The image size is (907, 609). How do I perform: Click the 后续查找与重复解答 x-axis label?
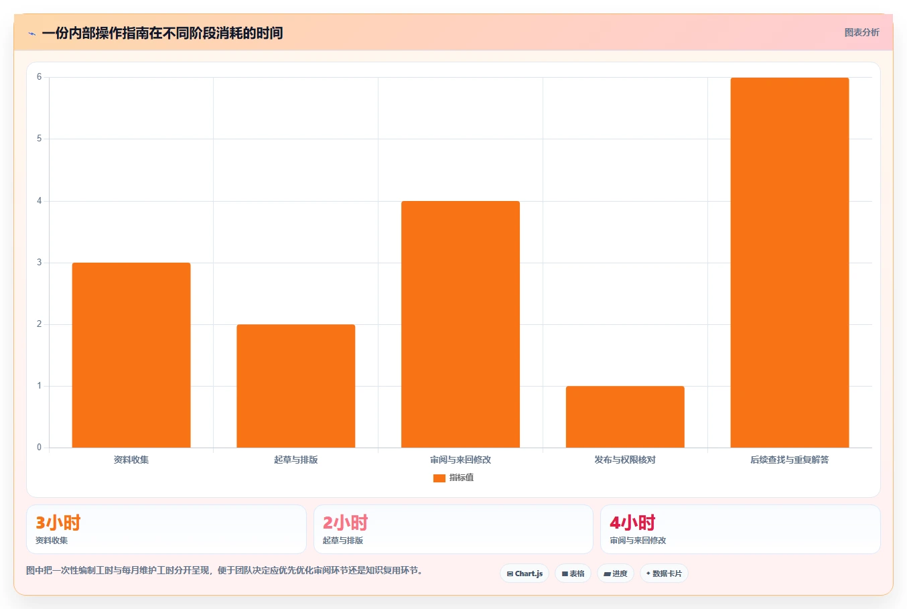pyautogui.click(x=790, y=460)
